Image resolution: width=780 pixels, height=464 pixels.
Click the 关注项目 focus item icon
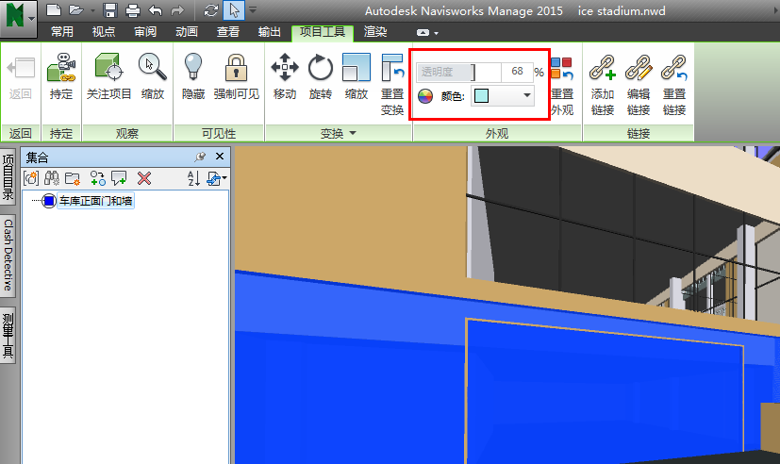point(109,68)
